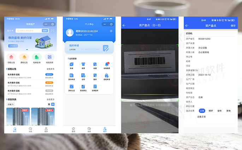This screenshot has height=150, width=242.
Task: Open the 地图找房 map icon
Action: pyautogui.click(x=49, y=57)
